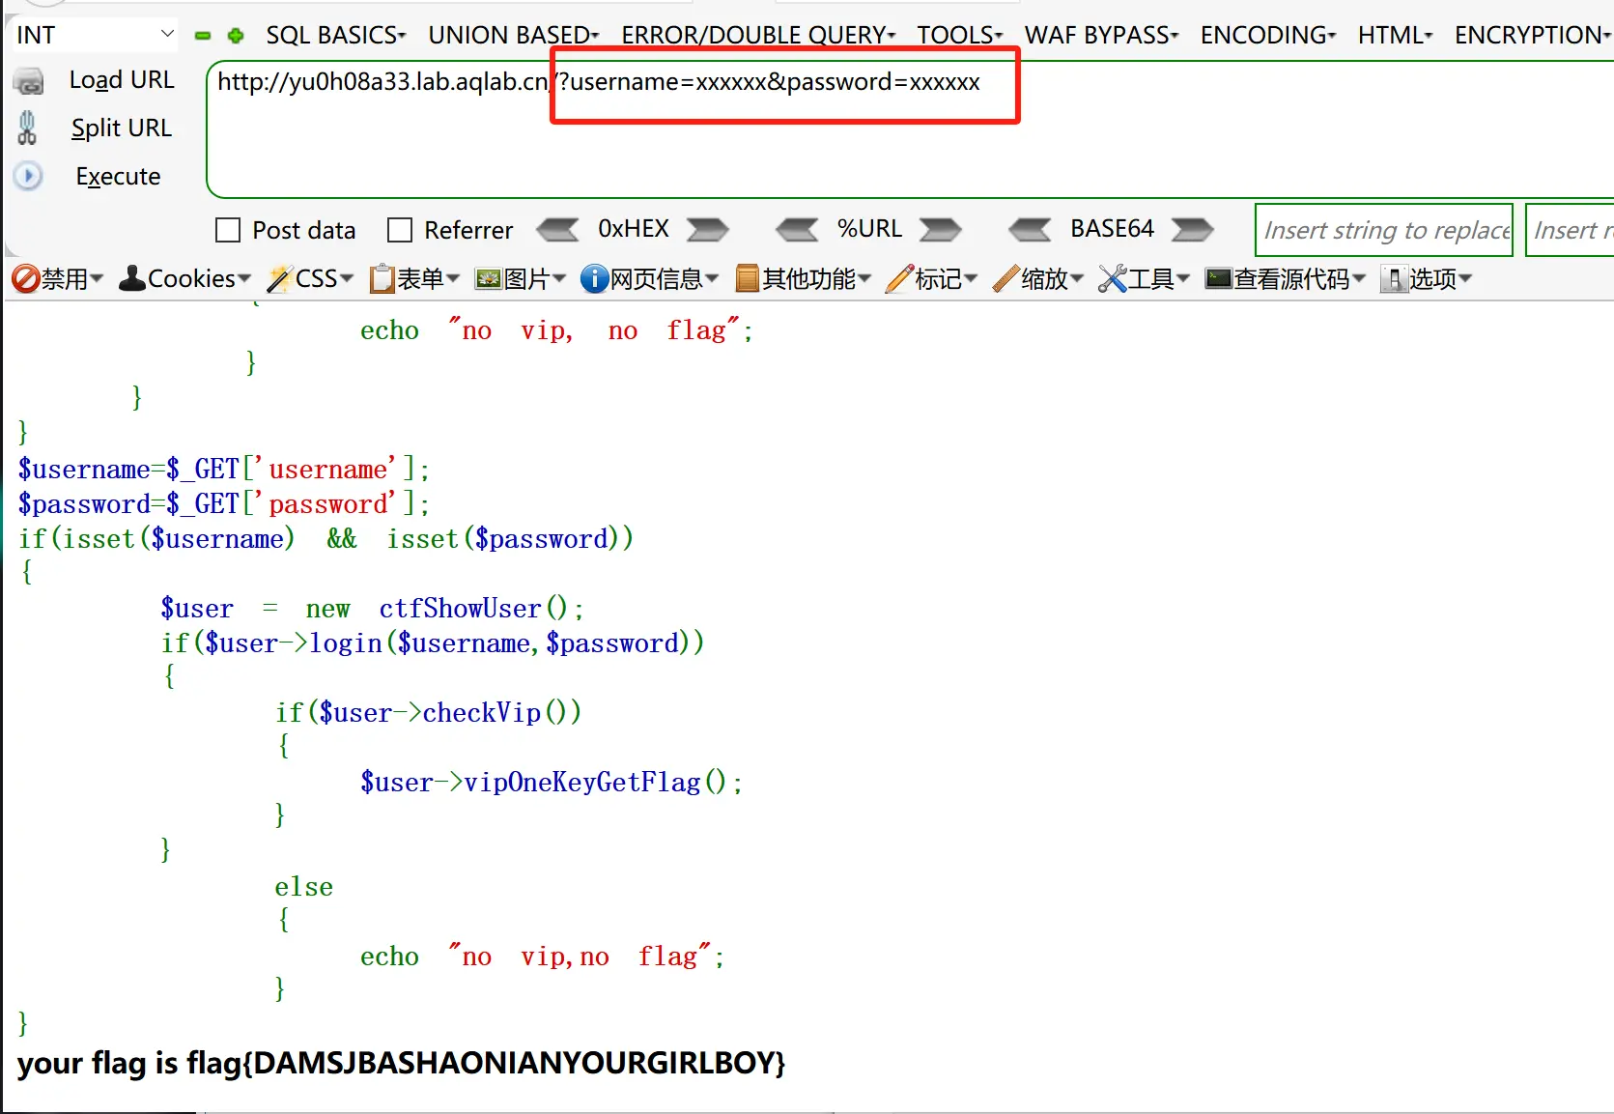This screenshot has height=1114, width=1614.
Task: Click 查看源代码 view source button
Action: pos(1286,279)
